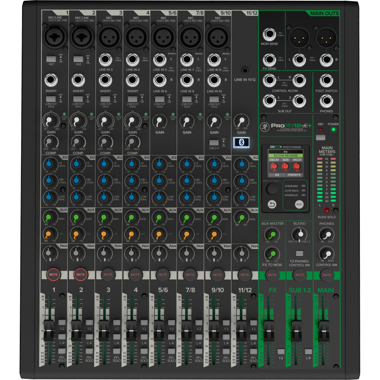The width and height of the screenshot is (380, 380).
Task: Assign channel 1 to the 1-2 sub bus
Action: click(x=62, y=322)
